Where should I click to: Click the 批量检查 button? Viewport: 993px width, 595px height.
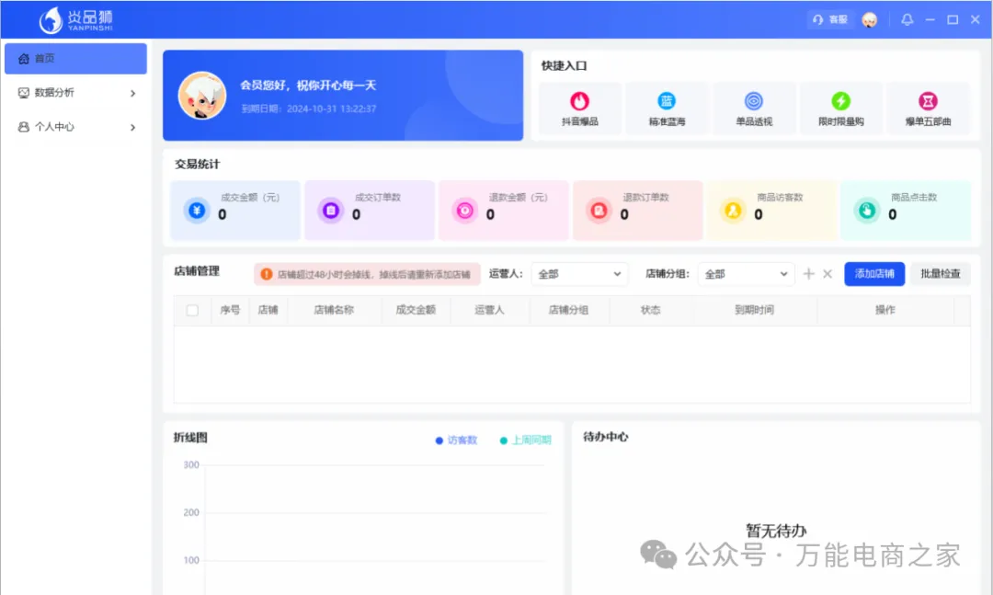click(x=940, y=274)
